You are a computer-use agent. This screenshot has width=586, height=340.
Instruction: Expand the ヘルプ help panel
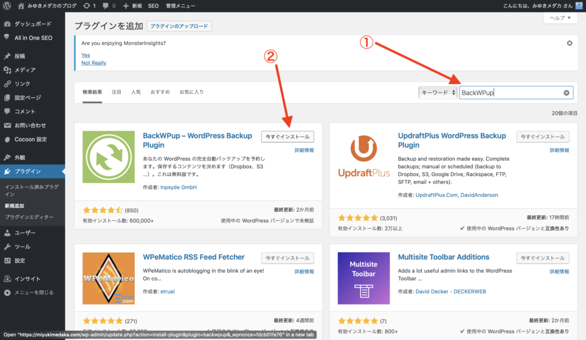click(560, 18)
